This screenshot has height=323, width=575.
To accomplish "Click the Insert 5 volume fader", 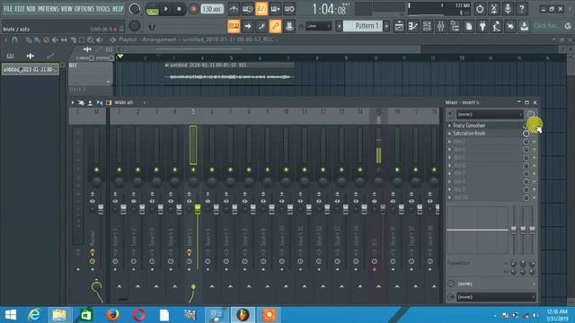I will [198, 209].
